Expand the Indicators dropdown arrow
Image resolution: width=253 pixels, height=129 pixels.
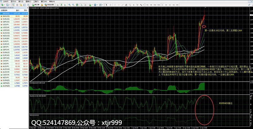[x=92, y=5]
